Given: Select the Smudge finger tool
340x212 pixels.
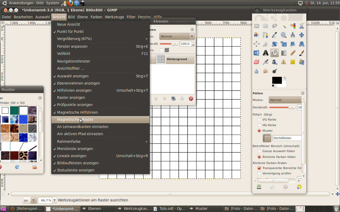Looking at the screenshot, I should (266, 71).
